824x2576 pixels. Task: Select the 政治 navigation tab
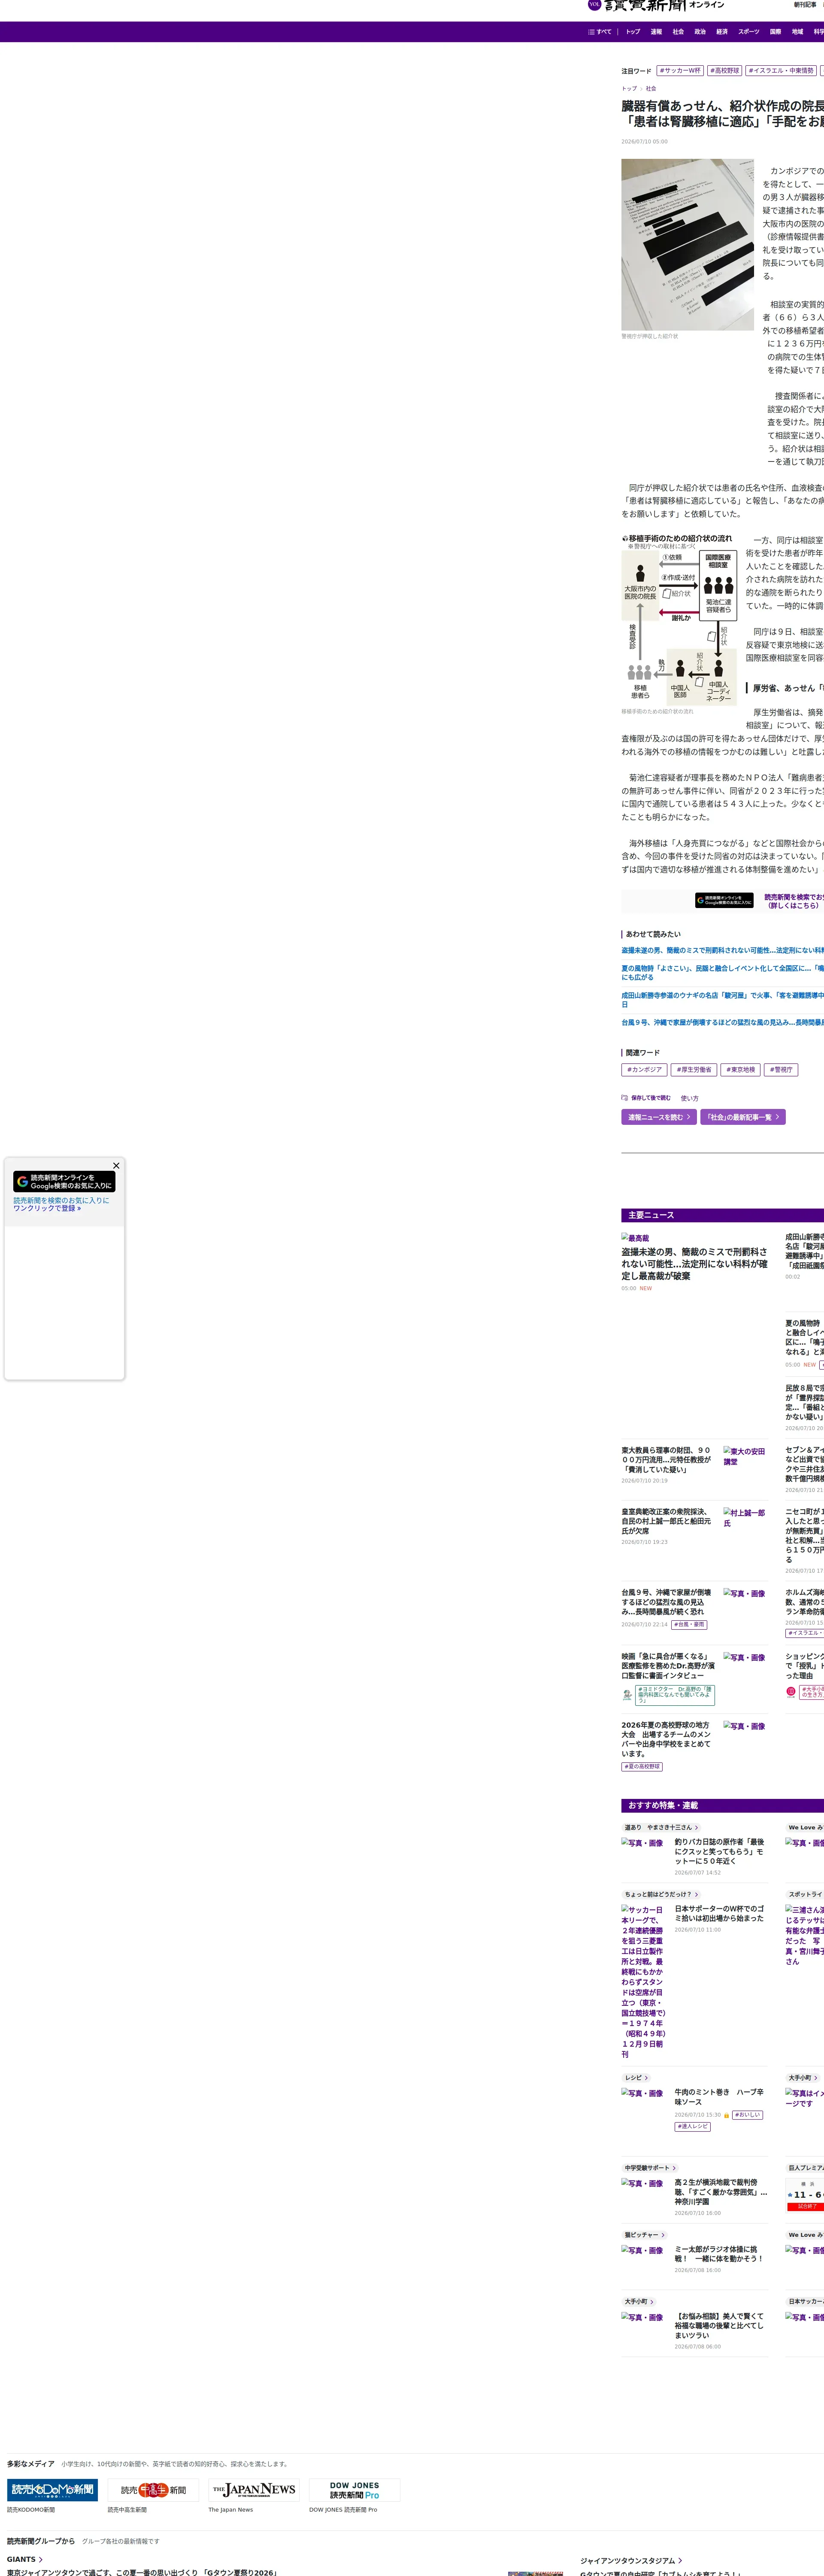pyautogui.click(x=700, y=32)
